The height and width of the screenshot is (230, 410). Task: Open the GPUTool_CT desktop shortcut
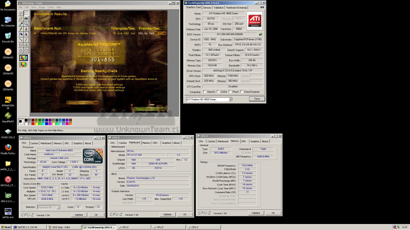click(x=8, y=181)
